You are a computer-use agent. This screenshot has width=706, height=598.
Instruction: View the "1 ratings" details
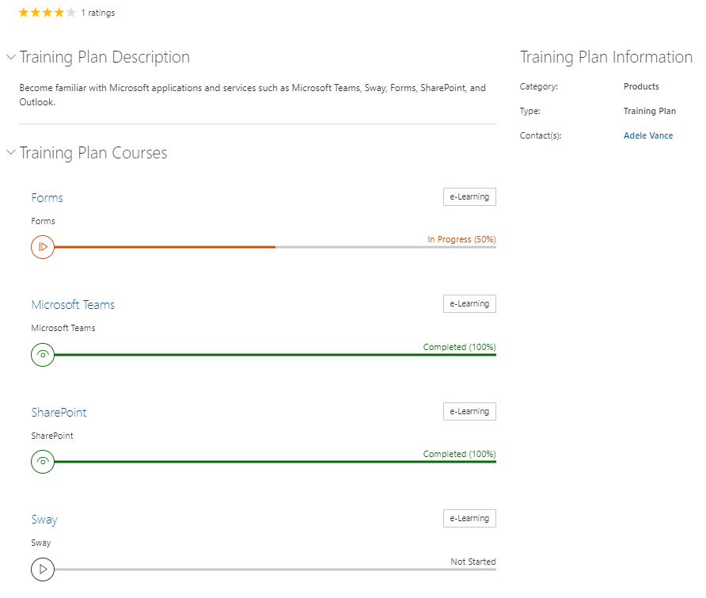tap(98, 12)
